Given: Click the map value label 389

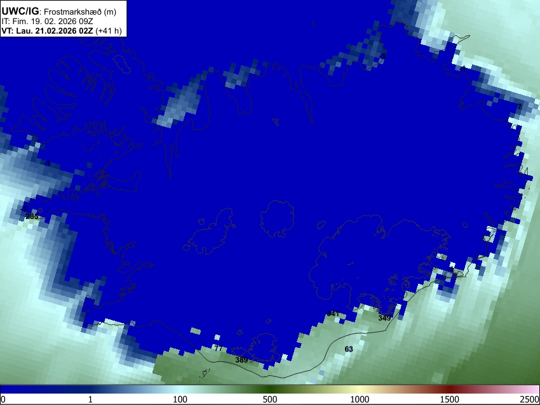Looking at the screenshot, I should [x=241, y=360].
